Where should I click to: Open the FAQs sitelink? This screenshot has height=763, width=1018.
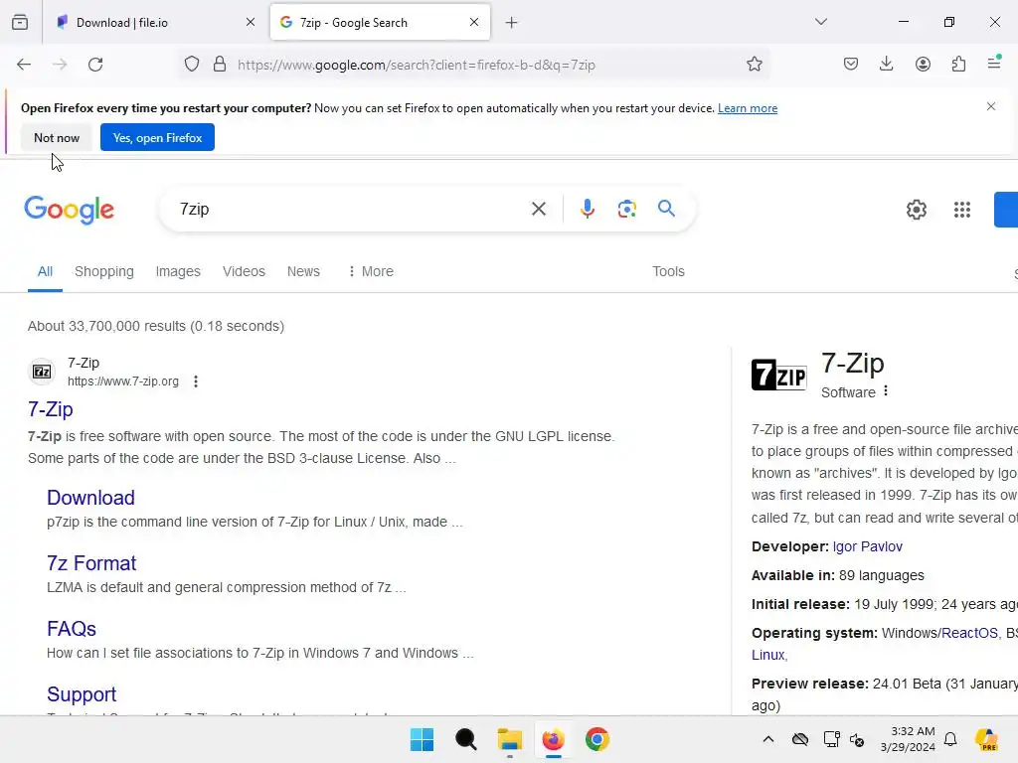click(72, 629)
